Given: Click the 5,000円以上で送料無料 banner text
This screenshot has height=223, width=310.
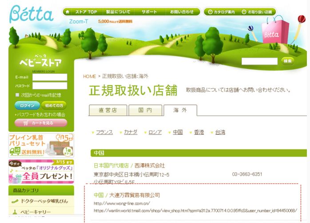Looking at the screenshot, I should 115,22.
